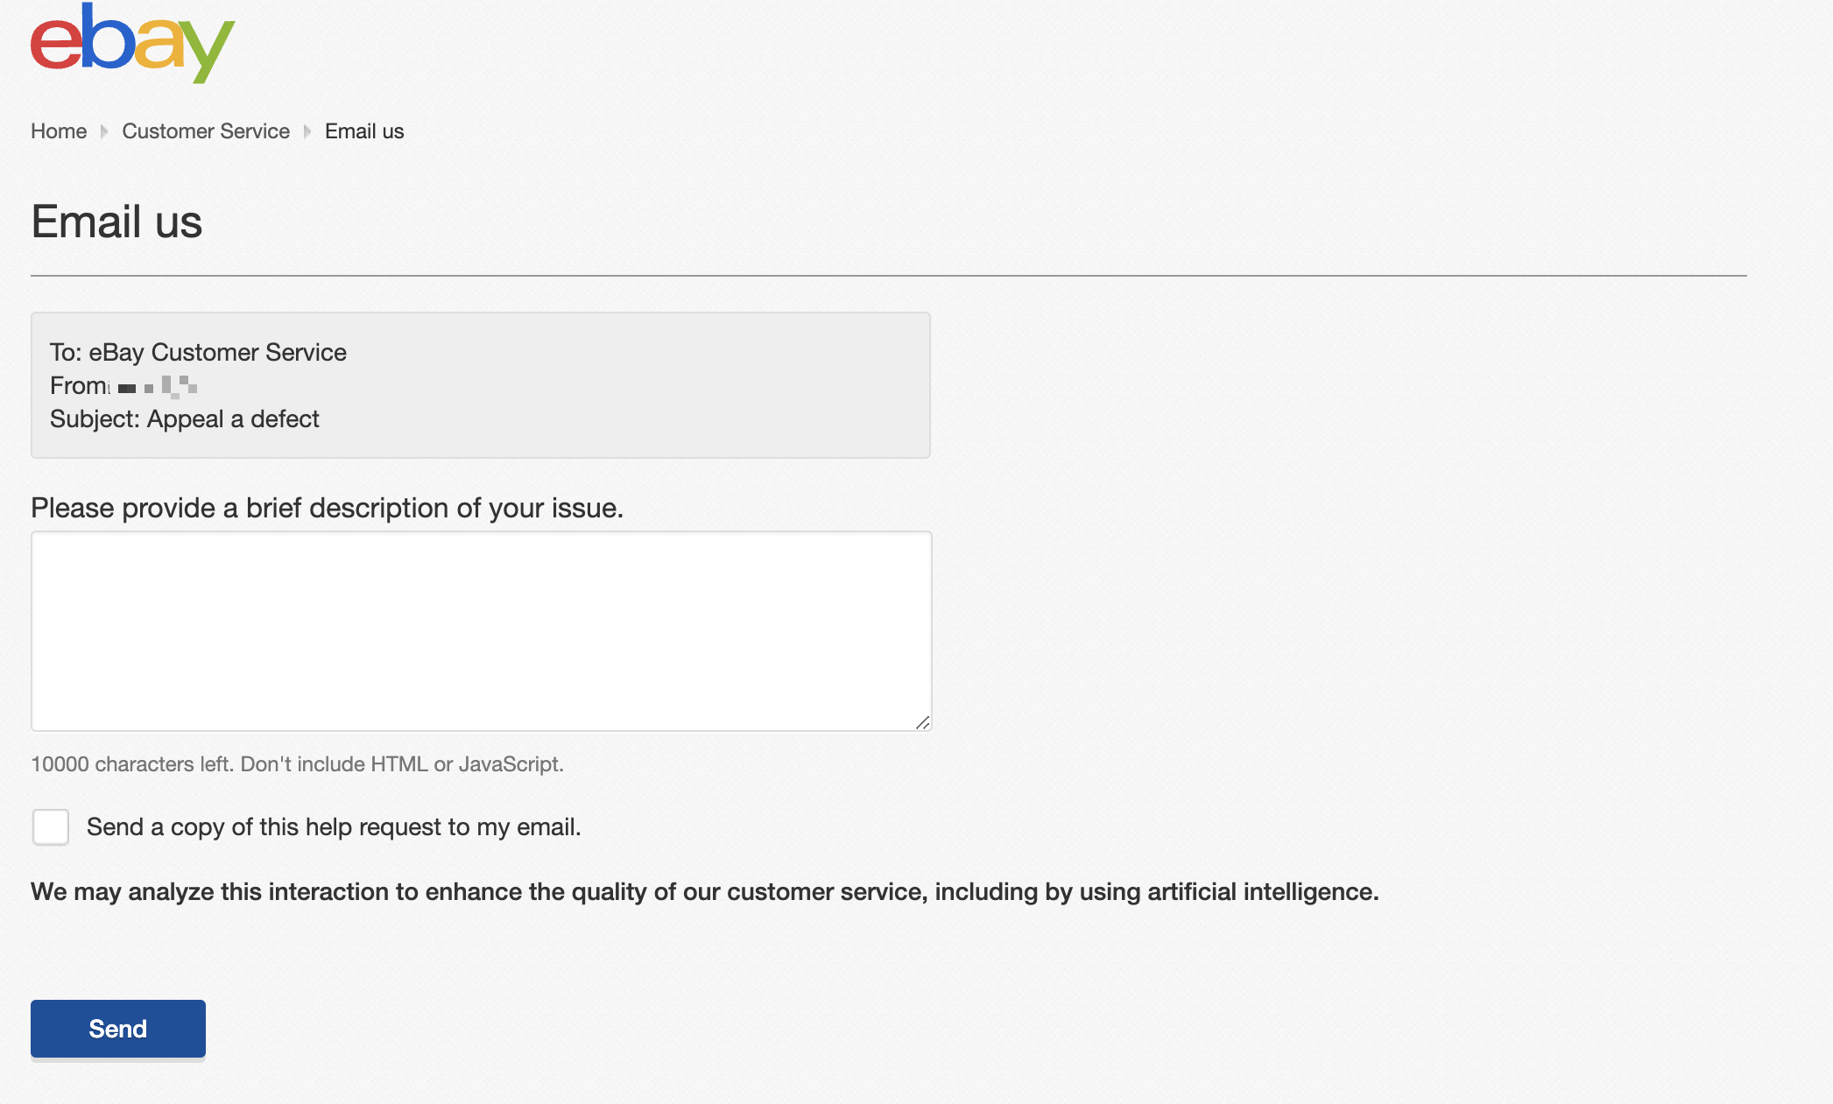Click the '10000 characters left' hint text
The width and height of the screenshot is (1833, 1104).
coord(297,764)
